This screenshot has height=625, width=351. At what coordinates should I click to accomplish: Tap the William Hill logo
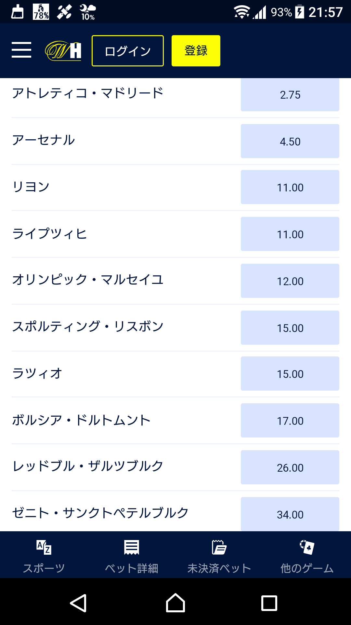pos(63,51)
